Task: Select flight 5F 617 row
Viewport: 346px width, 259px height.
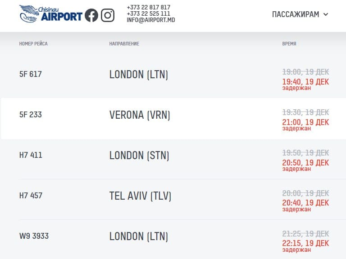Action: 31,74
